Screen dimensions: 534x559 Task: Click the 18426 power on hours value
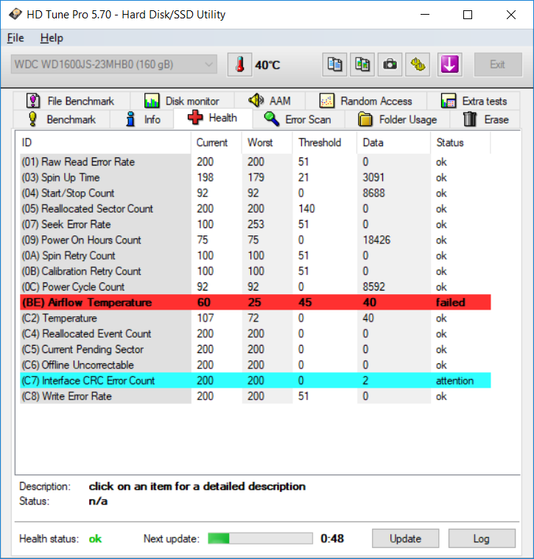[x=376, y=240]
